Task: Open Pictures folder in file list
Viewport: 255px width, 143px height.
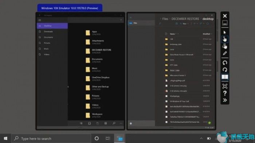Action: 93,97
